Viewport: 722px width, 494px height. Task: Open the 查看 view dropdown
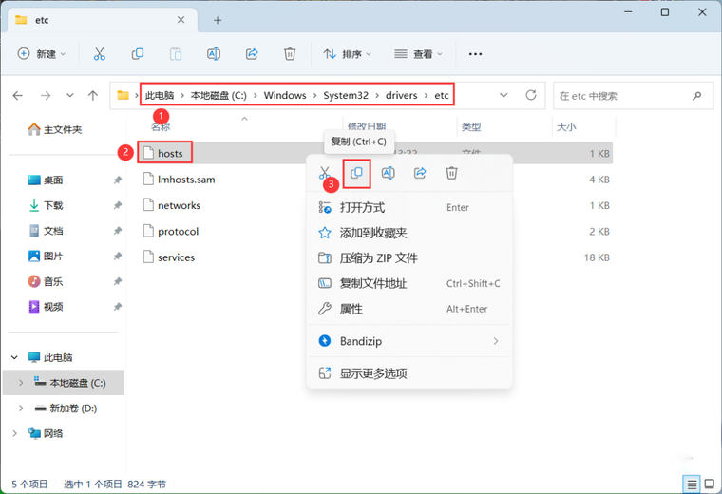(419, 54)
